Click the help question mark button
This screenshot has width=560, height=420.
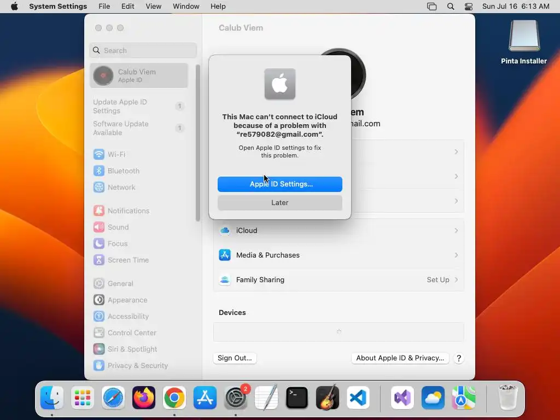pos(459,358)
